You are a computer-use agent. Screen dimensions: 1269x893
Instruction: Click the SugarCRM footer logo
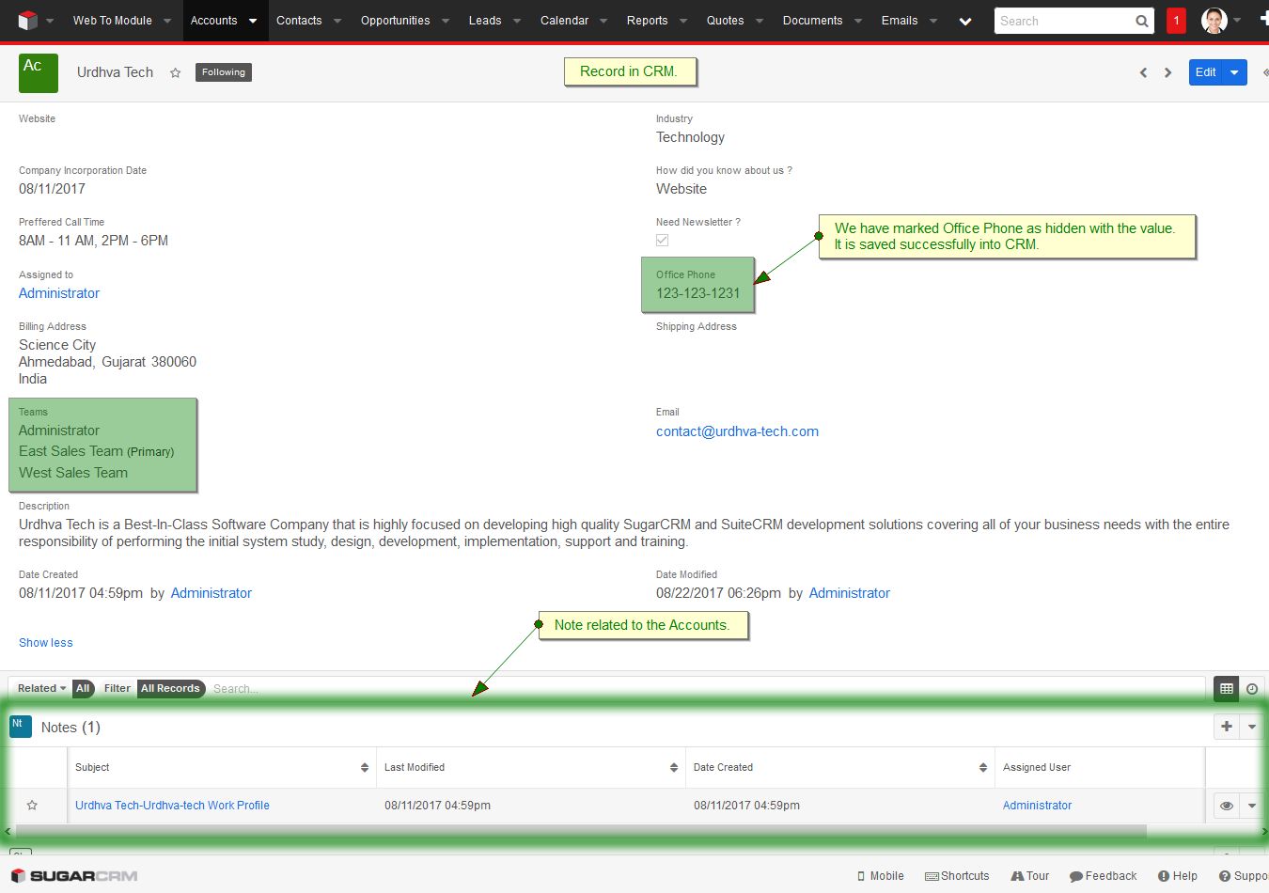(74, 876)
